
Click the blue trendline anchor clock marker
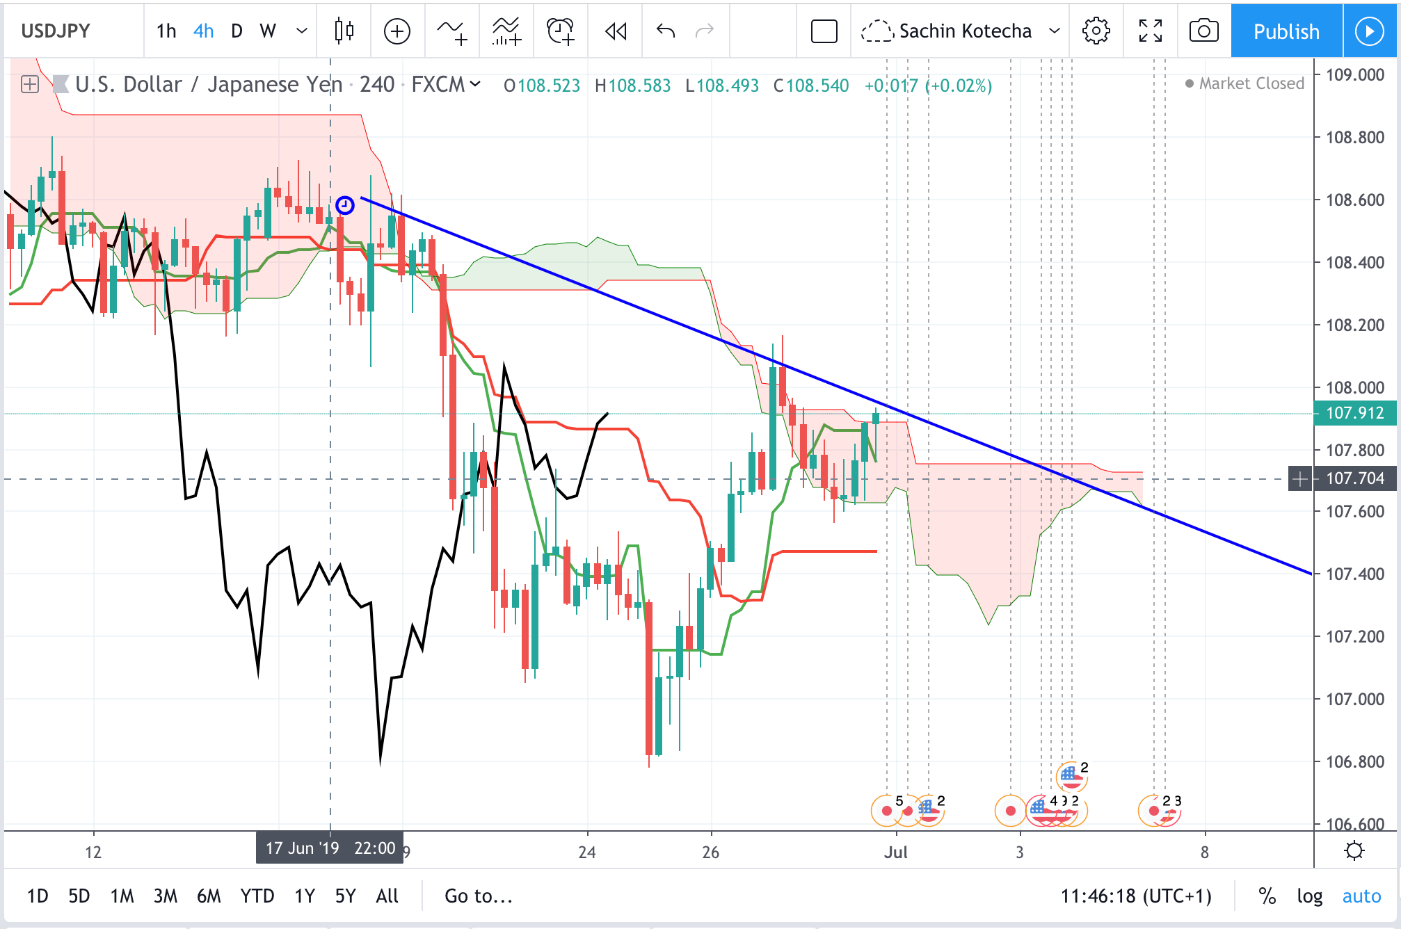click(345, 205)
